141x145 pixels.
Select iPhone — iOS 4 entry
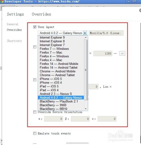[x=61, y=83]
